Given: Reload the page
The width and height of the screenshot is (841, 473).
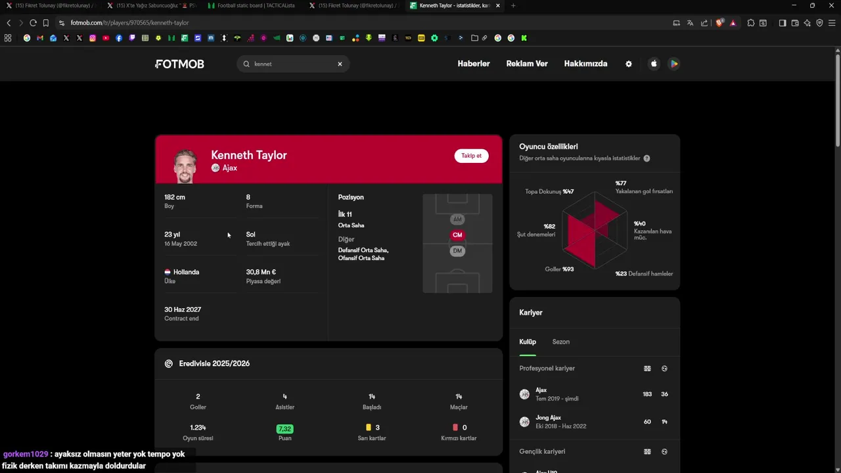Looking at the screenshot, I should [33, 23].
